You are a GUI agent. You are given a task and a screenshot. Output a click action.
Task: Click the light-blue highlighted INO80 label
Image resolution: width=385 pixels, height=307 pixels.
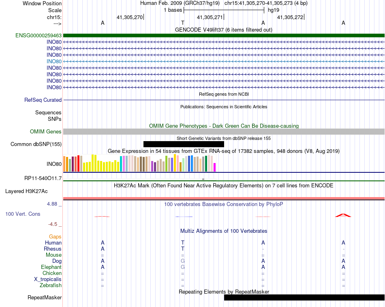(x=54, y=62)
